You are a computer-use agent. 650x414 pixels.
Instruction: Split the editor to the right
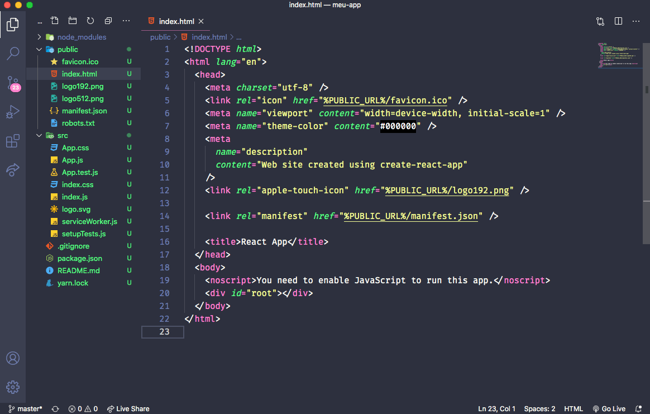pos(618,21)
